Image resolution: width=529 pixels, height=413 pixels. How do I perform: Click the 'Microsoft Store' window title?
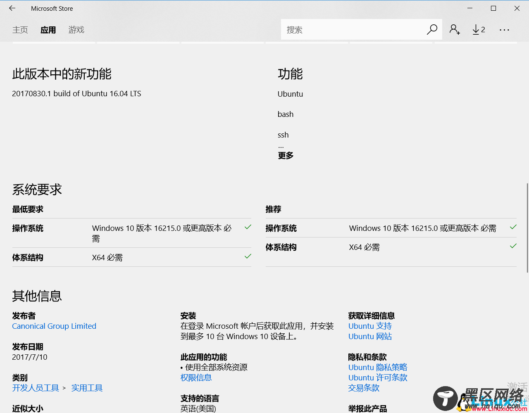(52, 9)
